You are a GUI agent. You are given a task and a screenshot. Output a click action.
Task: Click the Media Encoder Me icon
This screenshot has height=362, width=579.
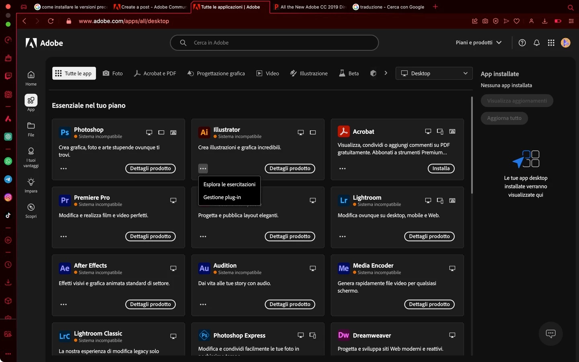click(x=343, y=268)
